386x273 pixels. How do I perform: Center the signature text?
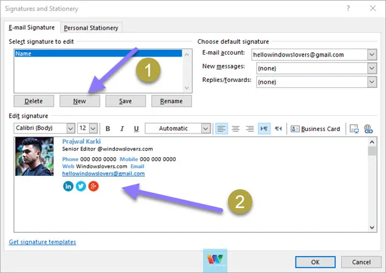[235, 129]
